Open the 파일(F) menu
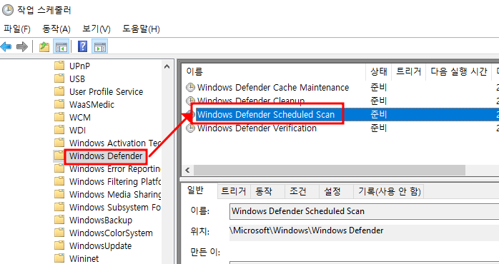The image size is (499, 264). coord(17,29)
